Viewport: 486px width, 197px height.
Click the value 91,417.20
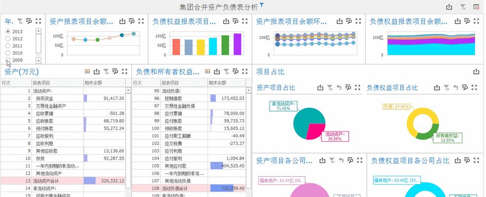[x=114, y=98]
